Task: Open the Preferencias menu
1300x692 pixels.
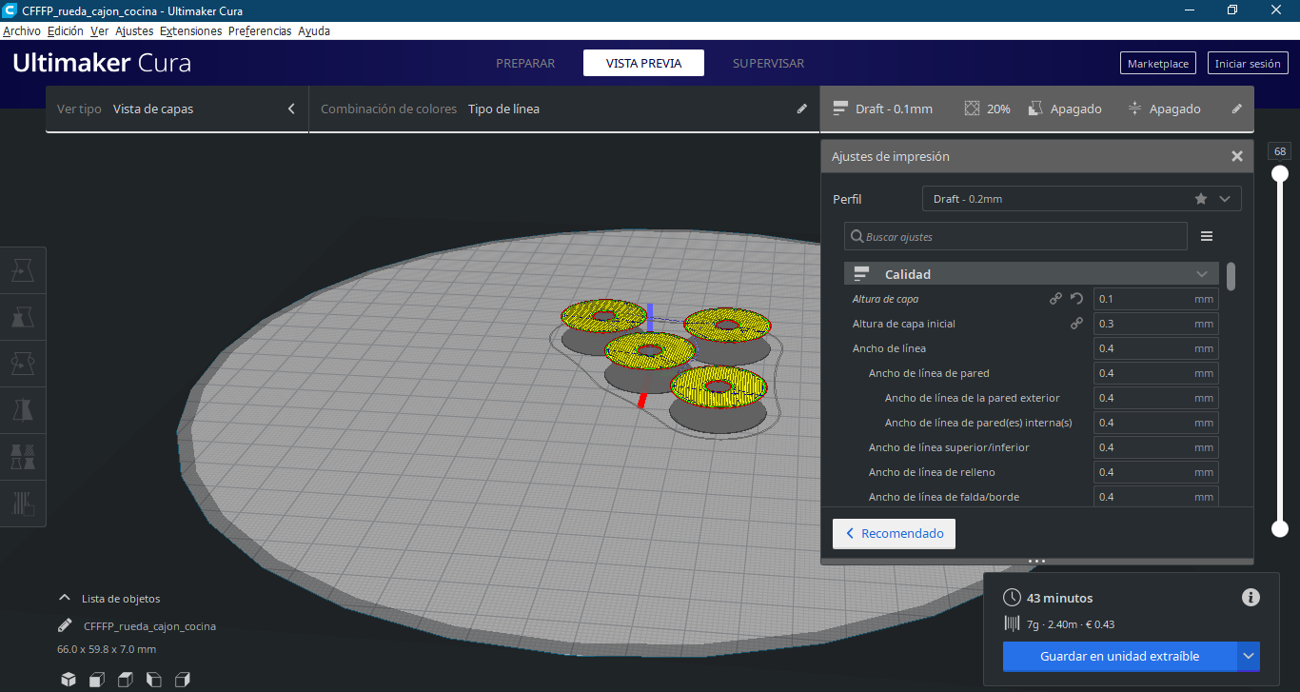Action: click(x=260, y=30)
